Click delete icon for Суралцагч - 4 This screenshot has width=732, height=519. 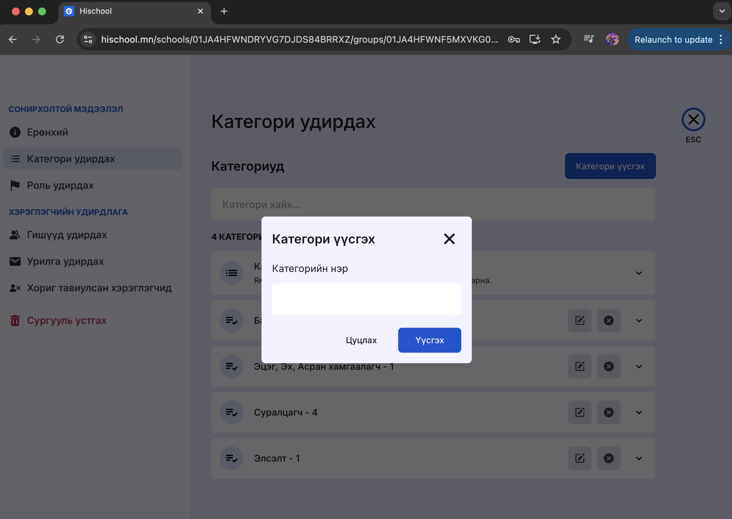pos(608,412)
